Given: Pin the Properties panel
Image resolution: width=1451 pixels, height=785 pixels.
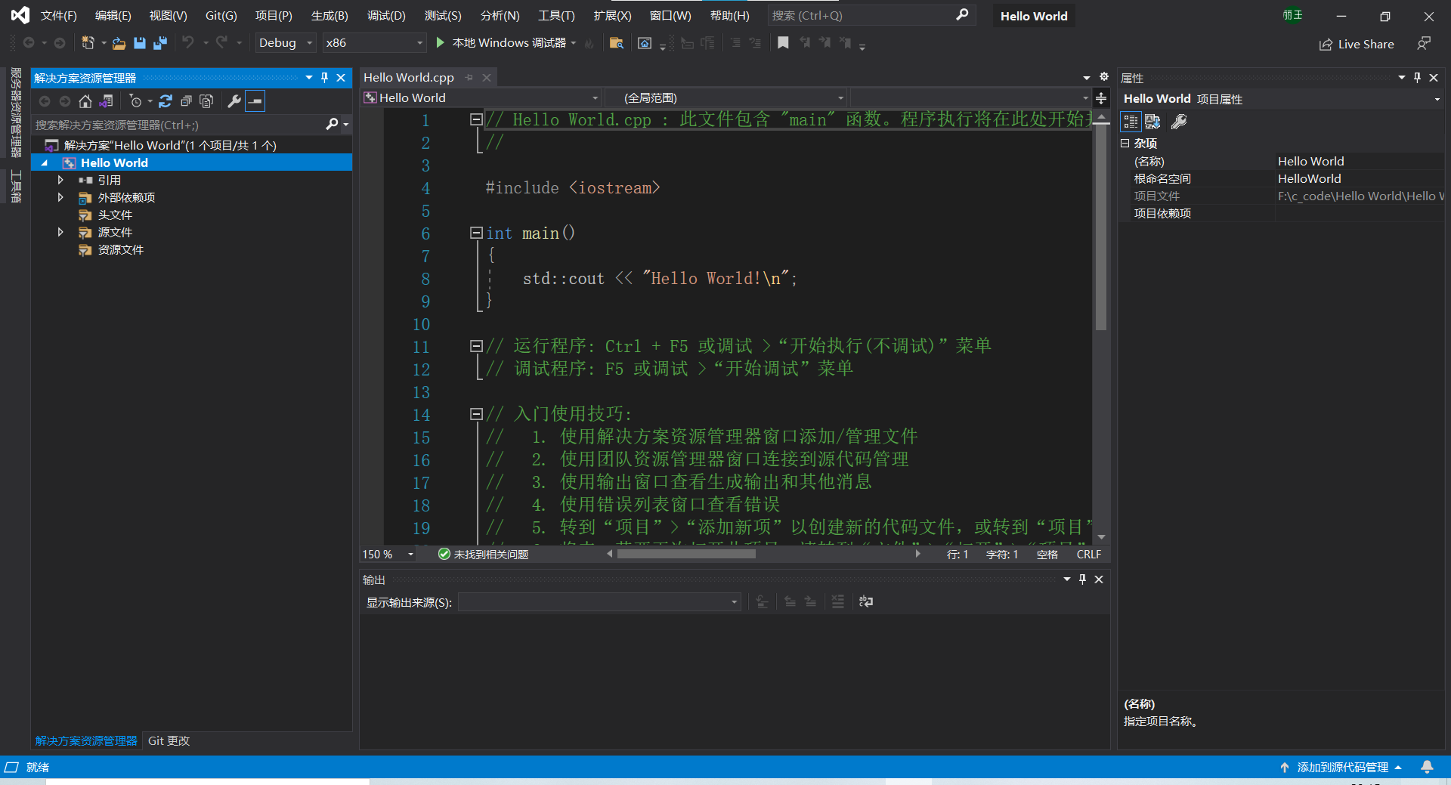Looking at the screenshot, I should 1417,77.
